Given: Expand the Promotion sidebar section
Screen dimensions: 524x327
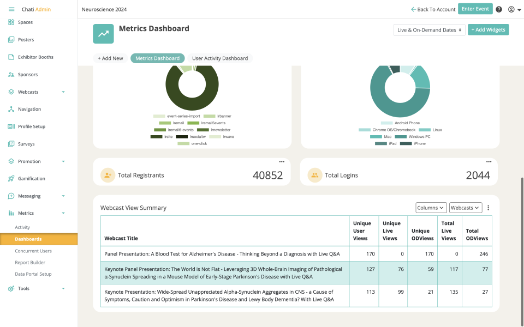Looking at the screenshot, I should point(63,161).
